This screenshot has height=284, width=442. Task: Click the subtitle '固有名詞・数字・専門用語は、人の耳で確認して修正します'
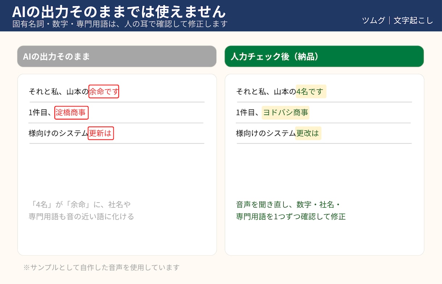[120, 24]
